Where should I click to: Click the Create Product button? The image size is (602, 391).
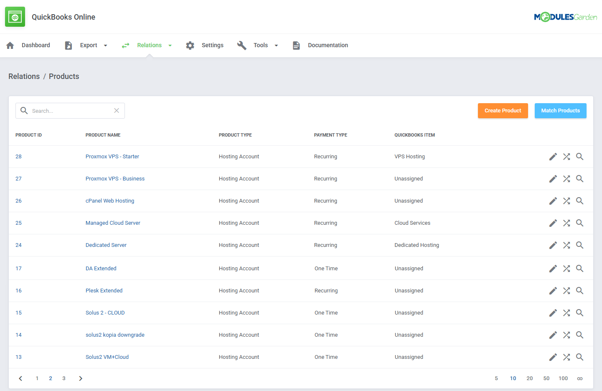click(503, 111)
